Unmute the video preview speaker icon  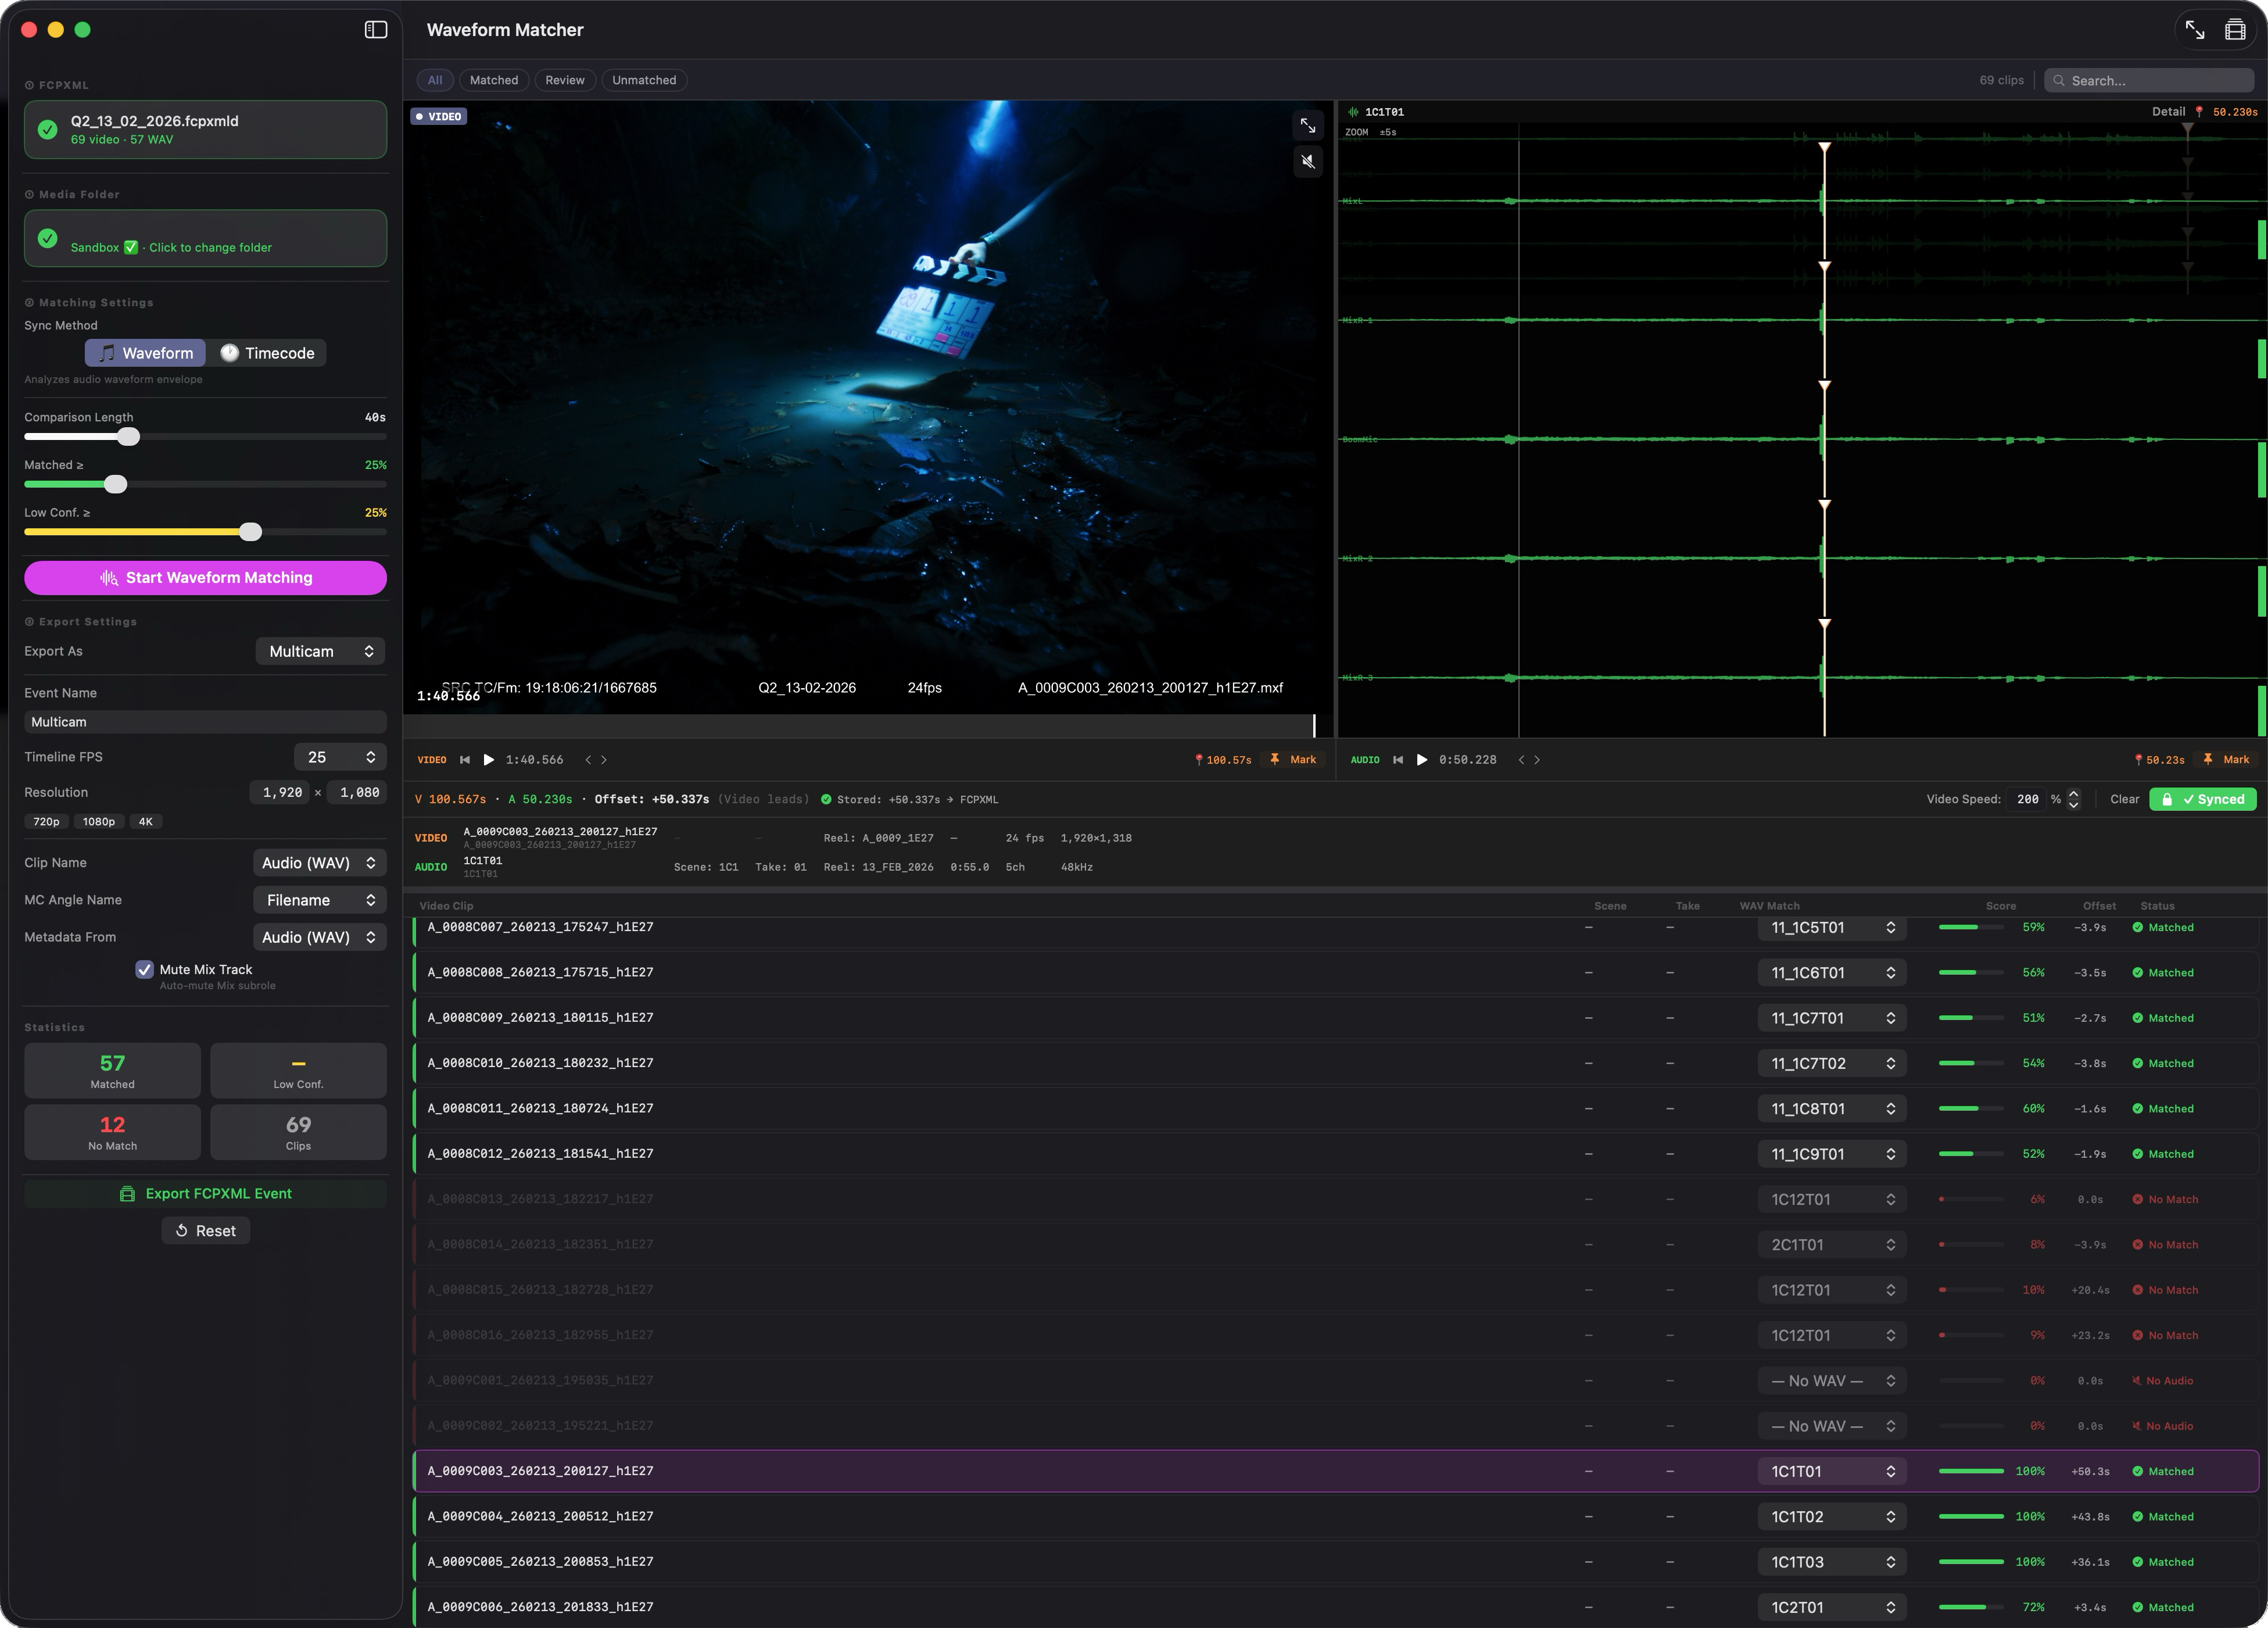[x=1307, y=161]
